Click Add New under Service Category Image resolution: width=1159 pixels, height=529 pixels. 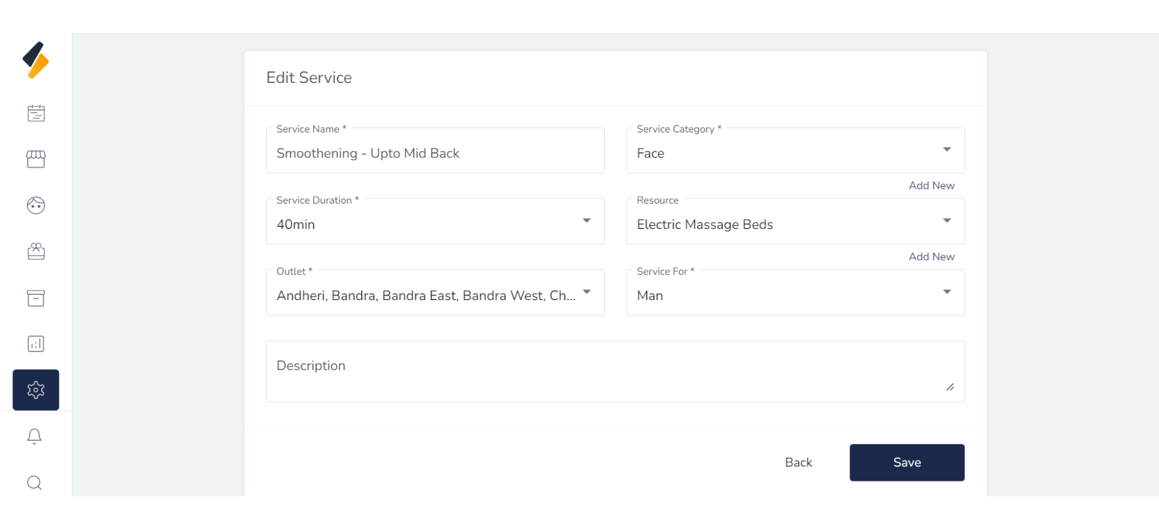931,186
